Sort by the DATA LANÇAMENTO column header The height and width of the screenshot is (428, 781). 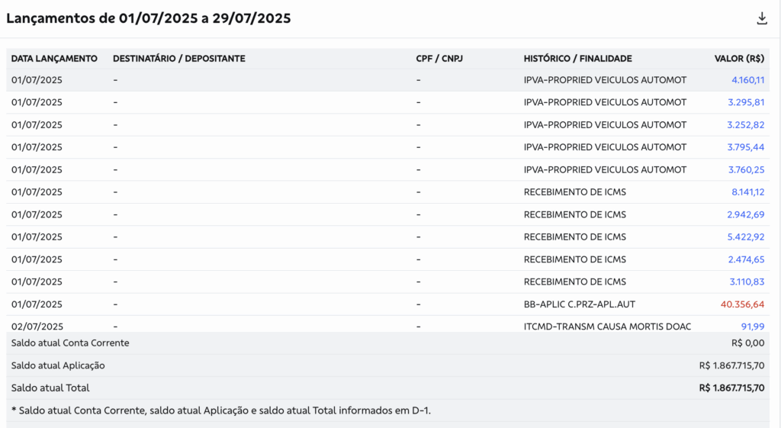(x=54, y=59)
